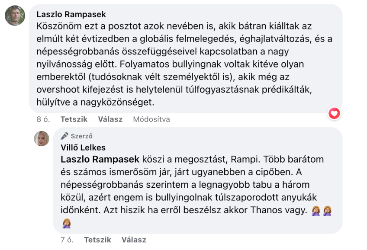The image size is (367, 250).
Task: Click the Szerző author label text
Action: click(x=82, y=136)
